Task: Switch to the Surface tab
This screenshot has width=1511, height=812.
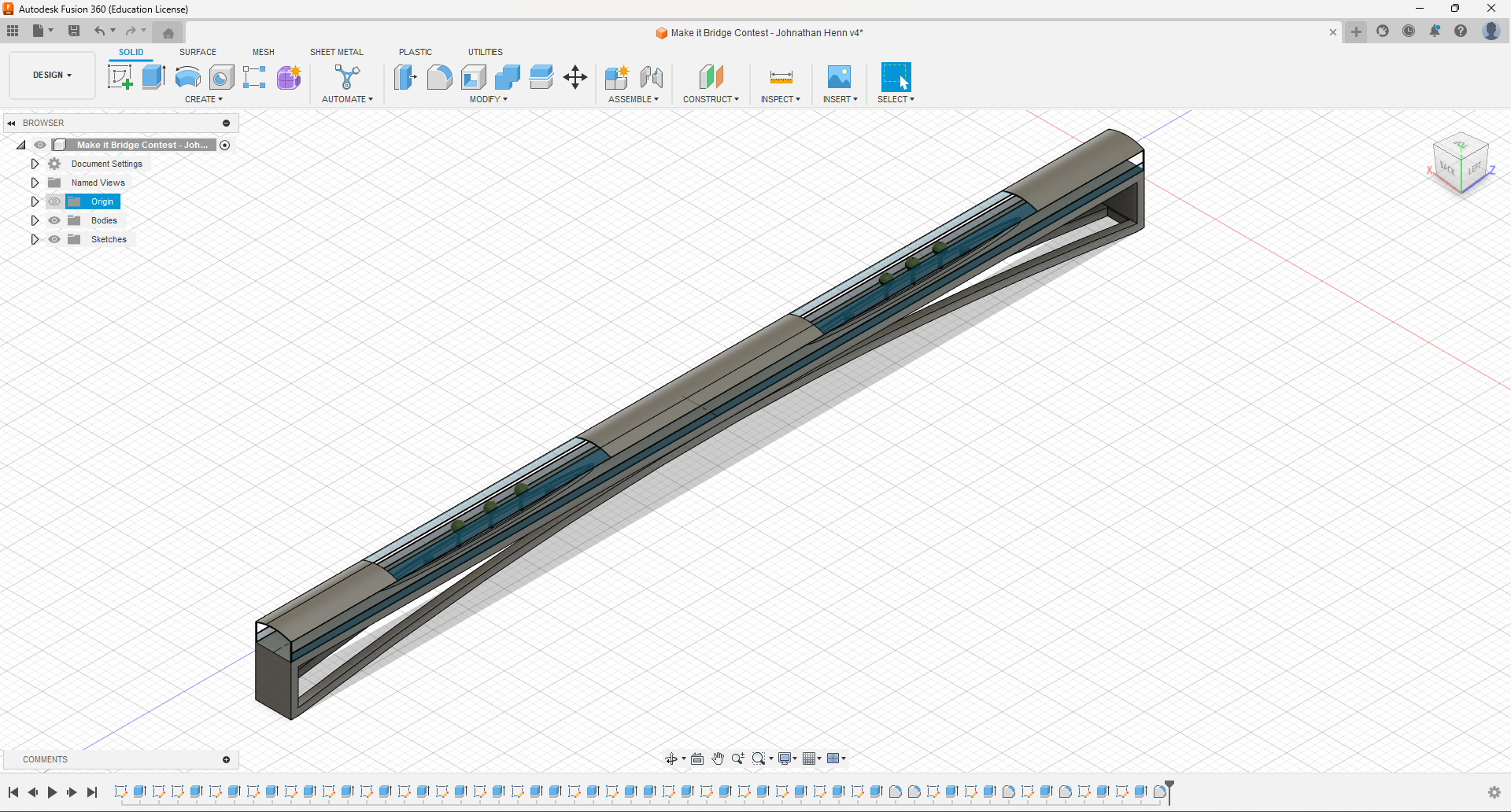Action: click(198, 52)
